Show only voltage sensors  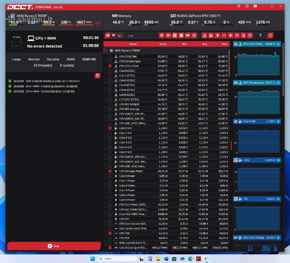tap(211, 35)
